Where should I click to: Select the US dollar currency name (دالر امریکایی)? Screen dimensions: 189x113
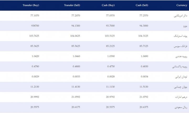coord(180,16)
